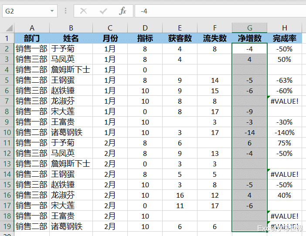
Task: Click the #VALUE! error in row 7
Action: coord(285,101)
